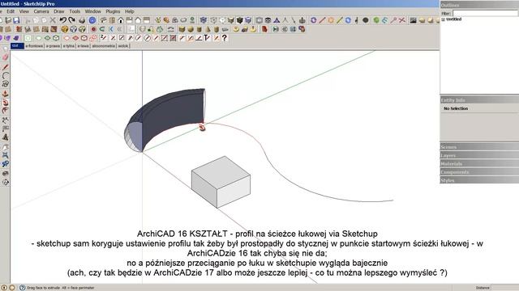Screen dimensions: 519x291
Task: Click the help circle icon in status bar
Action: coord(22,288)
